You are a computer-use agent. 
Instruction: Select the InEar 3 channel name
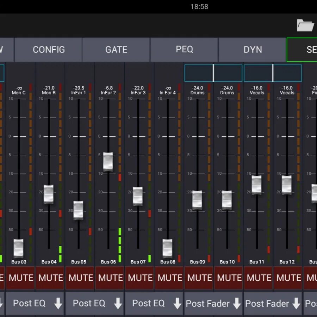pos(138,93)
